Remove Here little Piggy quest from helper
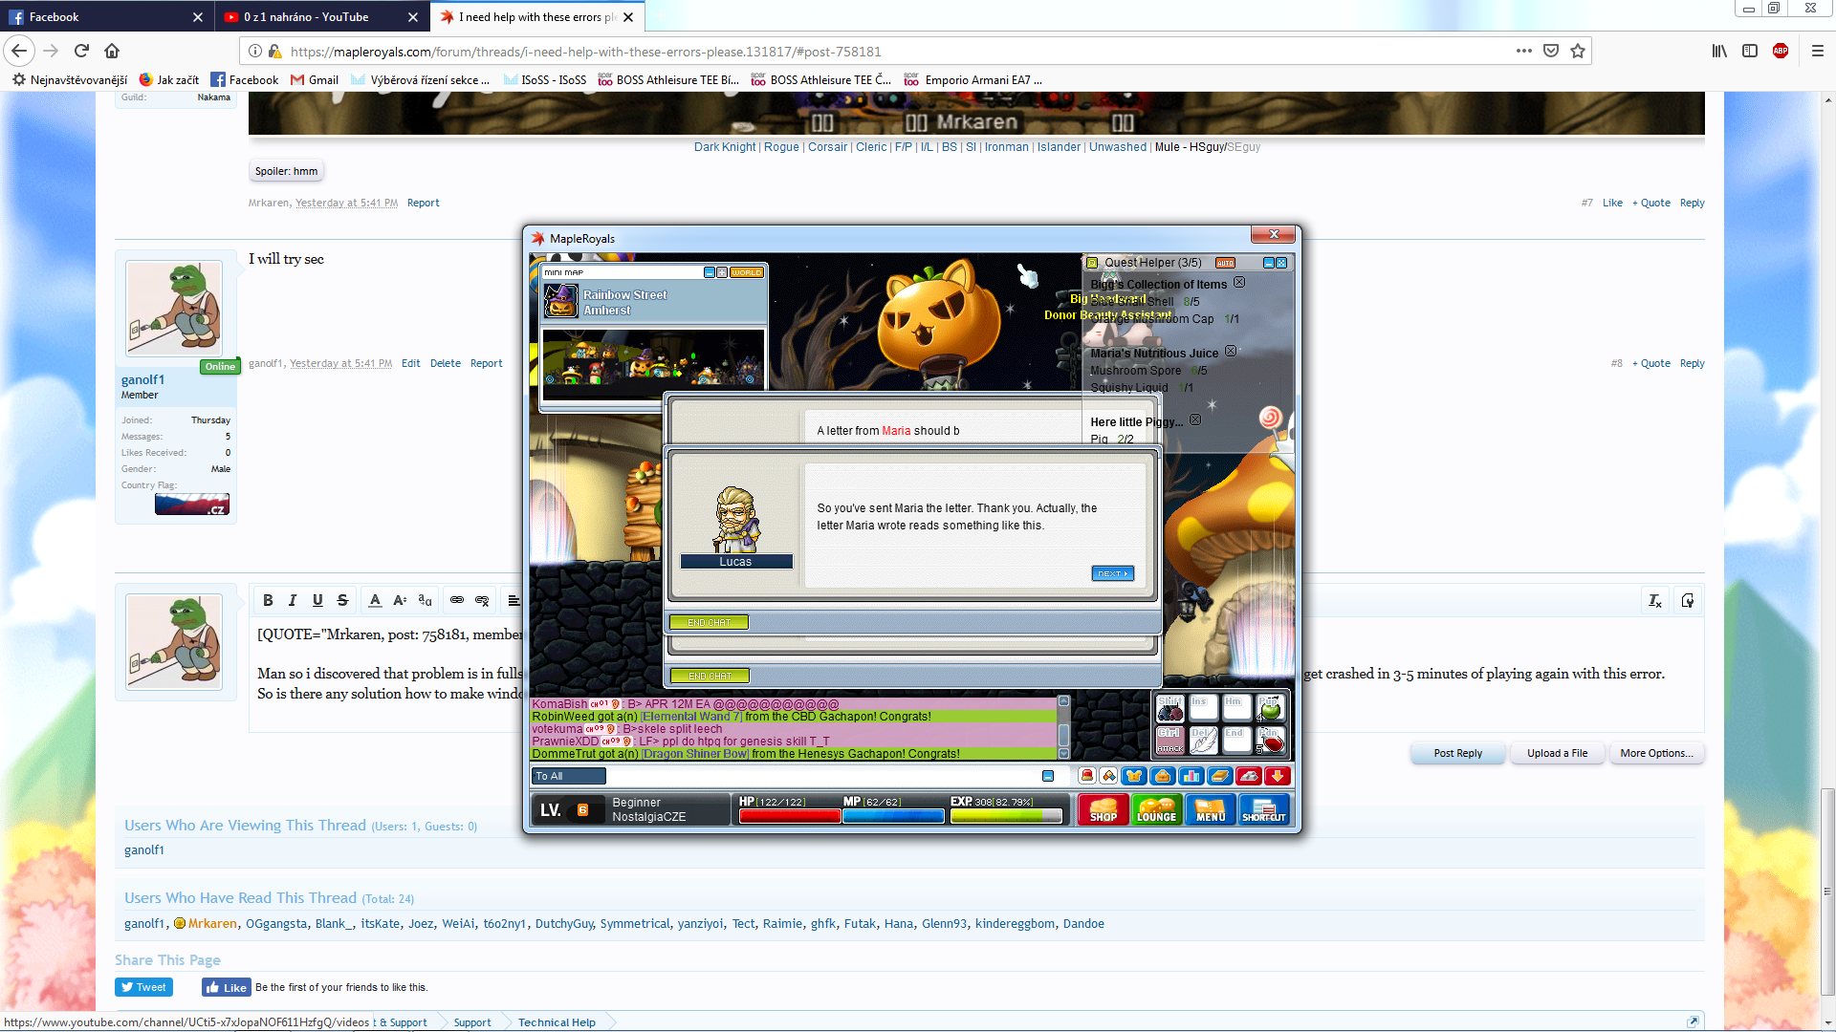 (x=1195, y=419)
